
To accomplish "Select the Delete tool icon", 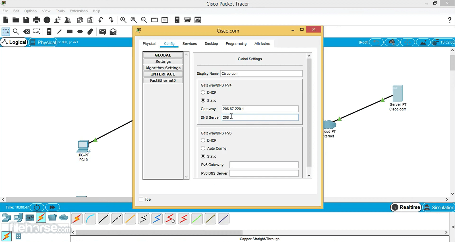I will [26, 31].
